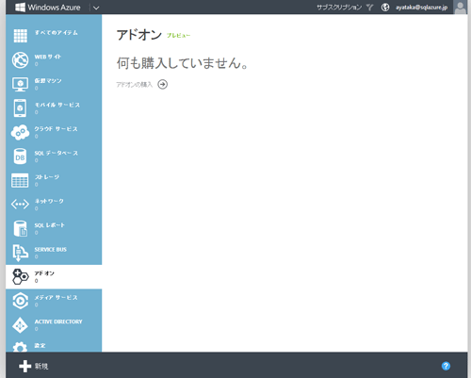The width and height of the screenshot is (471, 378).
Task: Open the ネットワーク arrows icon
Action: (20, 205)
